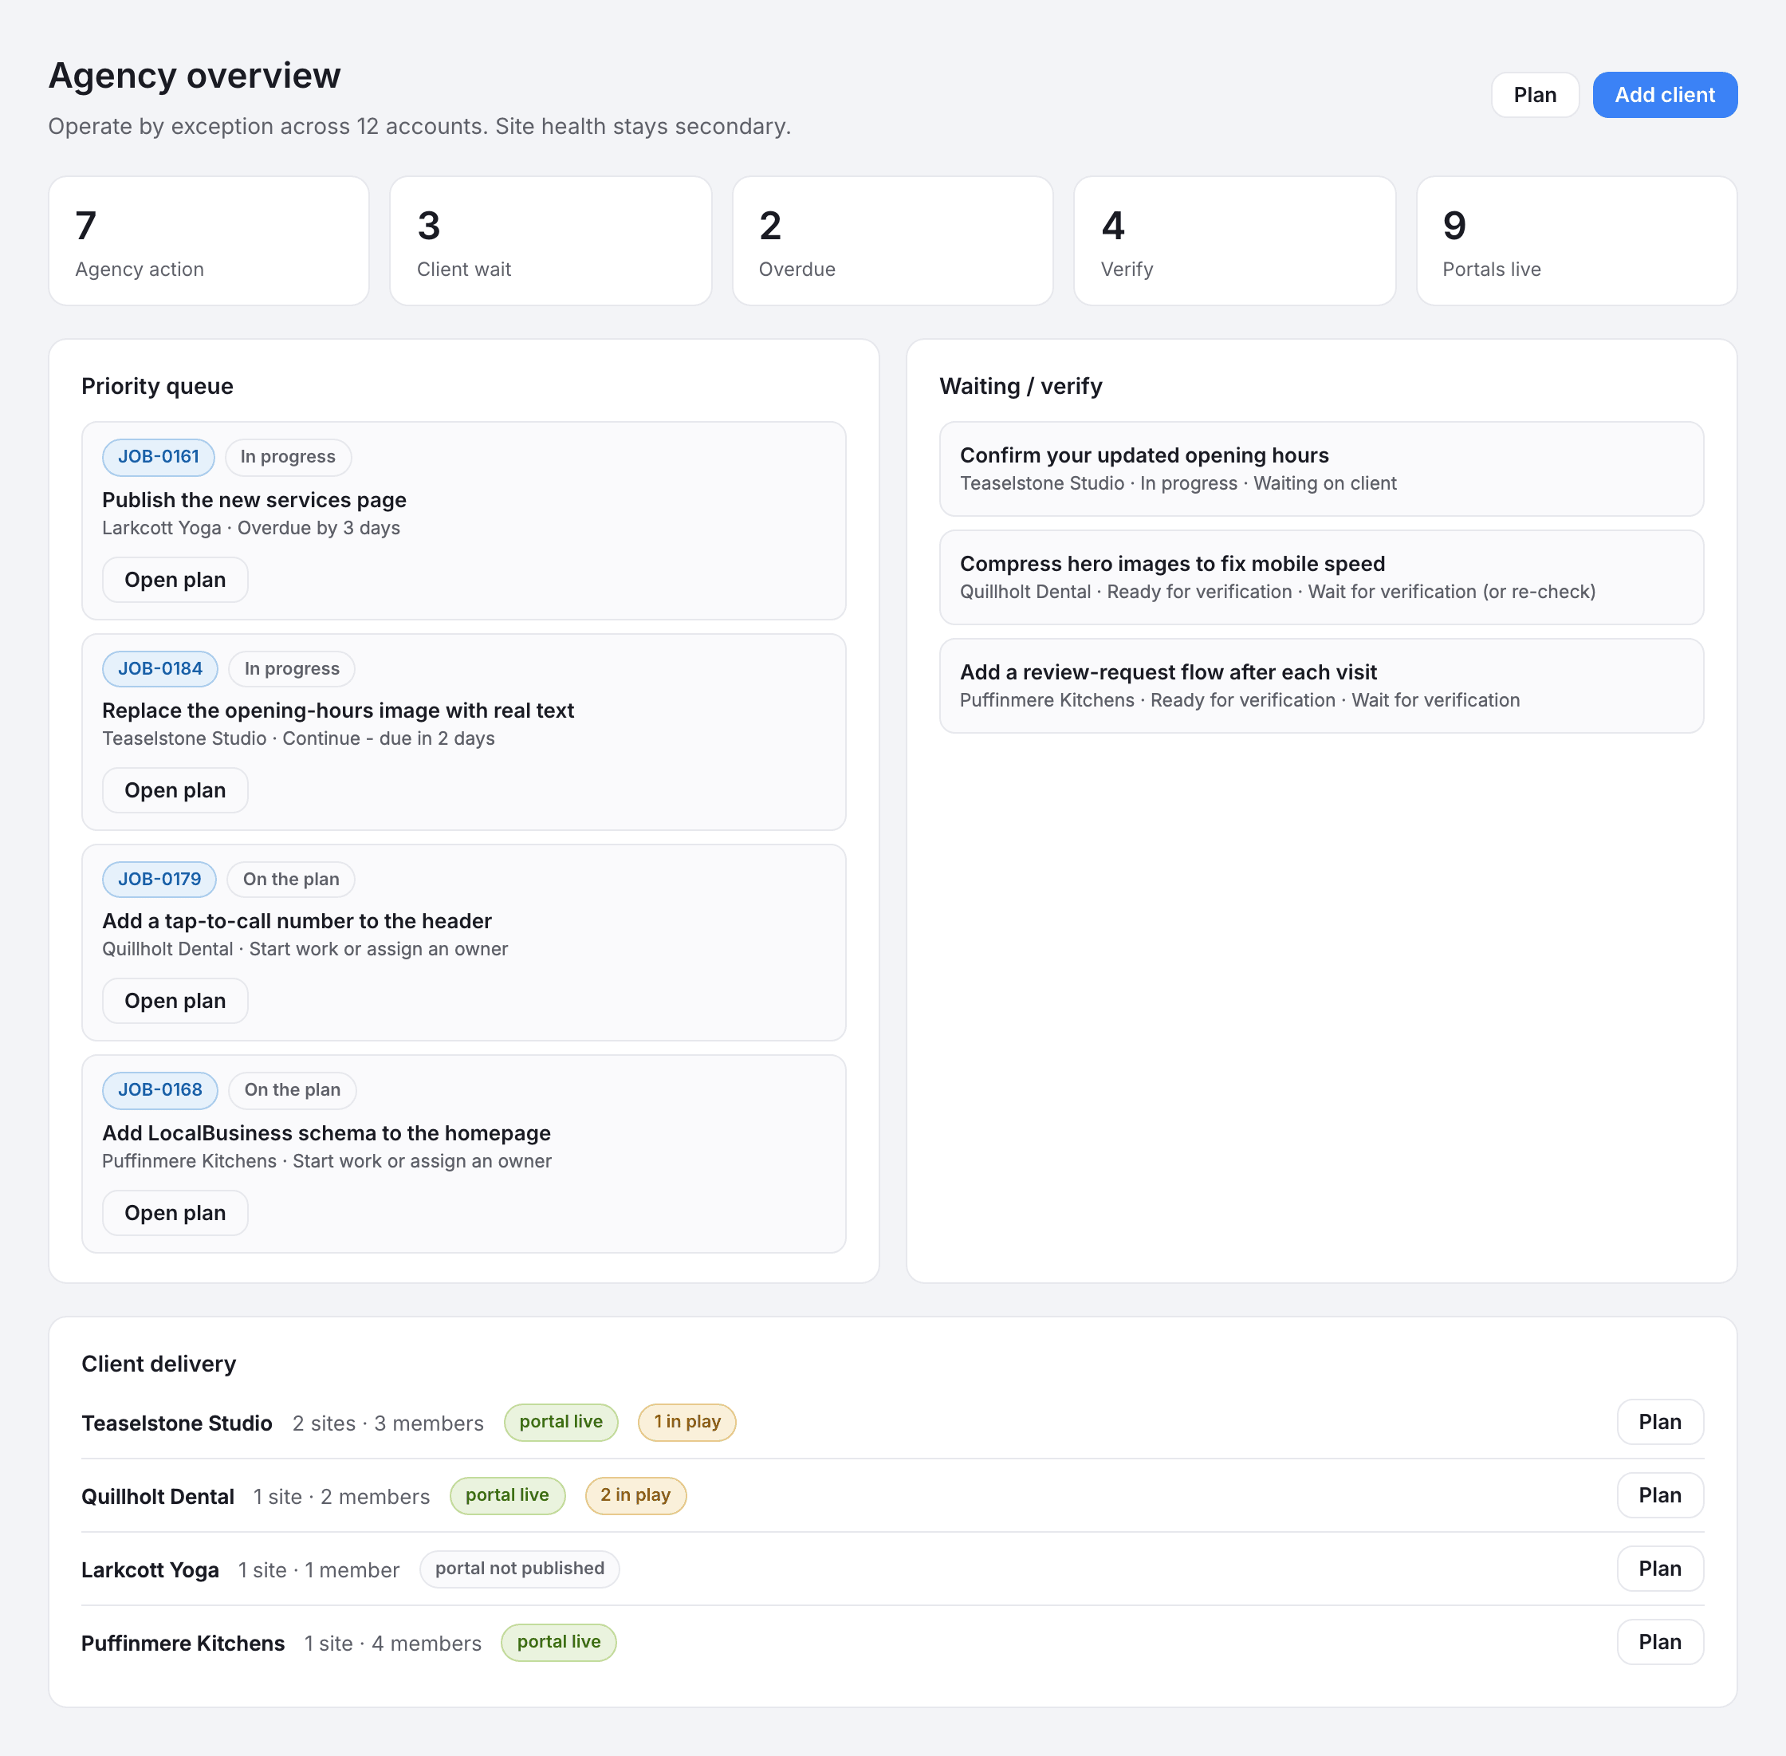This screenshot has width=1786, height=1756.
Task: Open the Plan button in the header
Action: 1534,95
